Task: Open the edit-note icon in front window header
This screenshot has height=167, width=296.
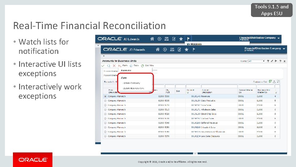Action: coord(179,49)
